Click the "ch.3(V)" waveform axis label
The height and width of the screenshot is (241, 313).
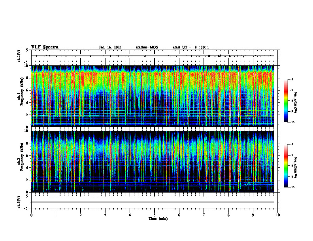pyautogui.click(x=19, y=202)
